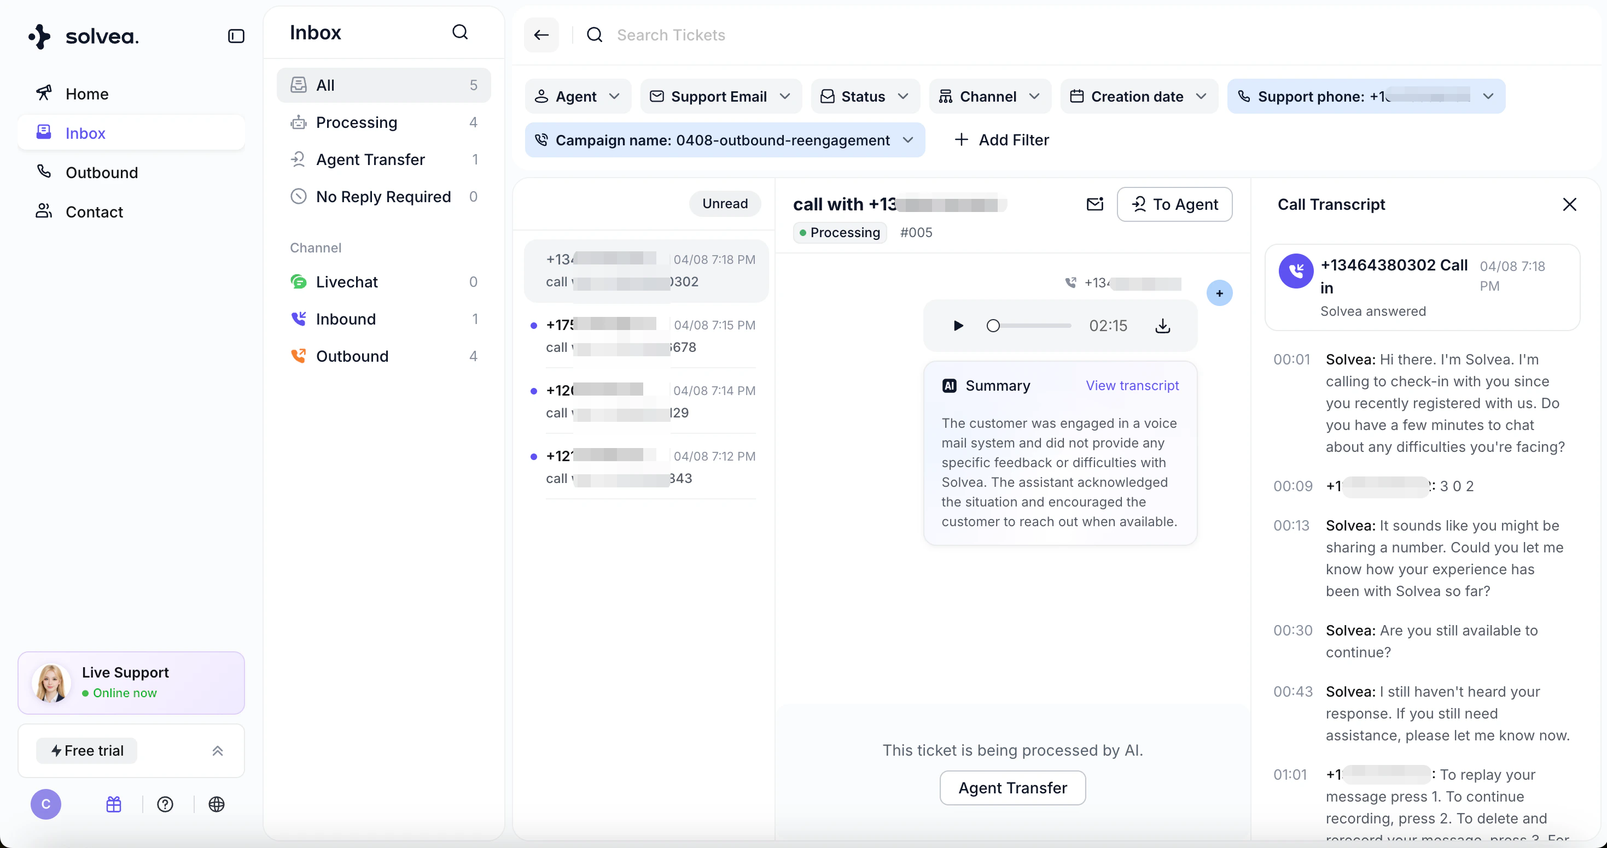
Task: Open the gift rewards icon
Action: tap(114, 804)
